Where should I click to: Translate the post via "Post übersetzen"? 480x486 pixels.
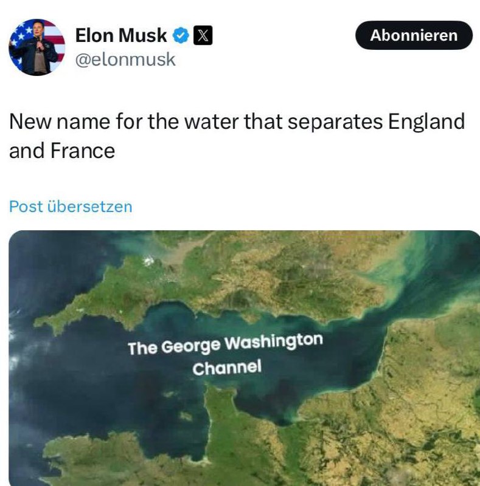71,207
